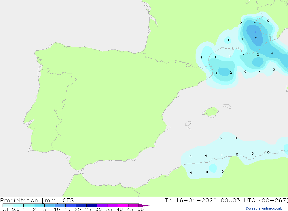Click the legend label '20'
288x211 pixels.
pos(78,209)
